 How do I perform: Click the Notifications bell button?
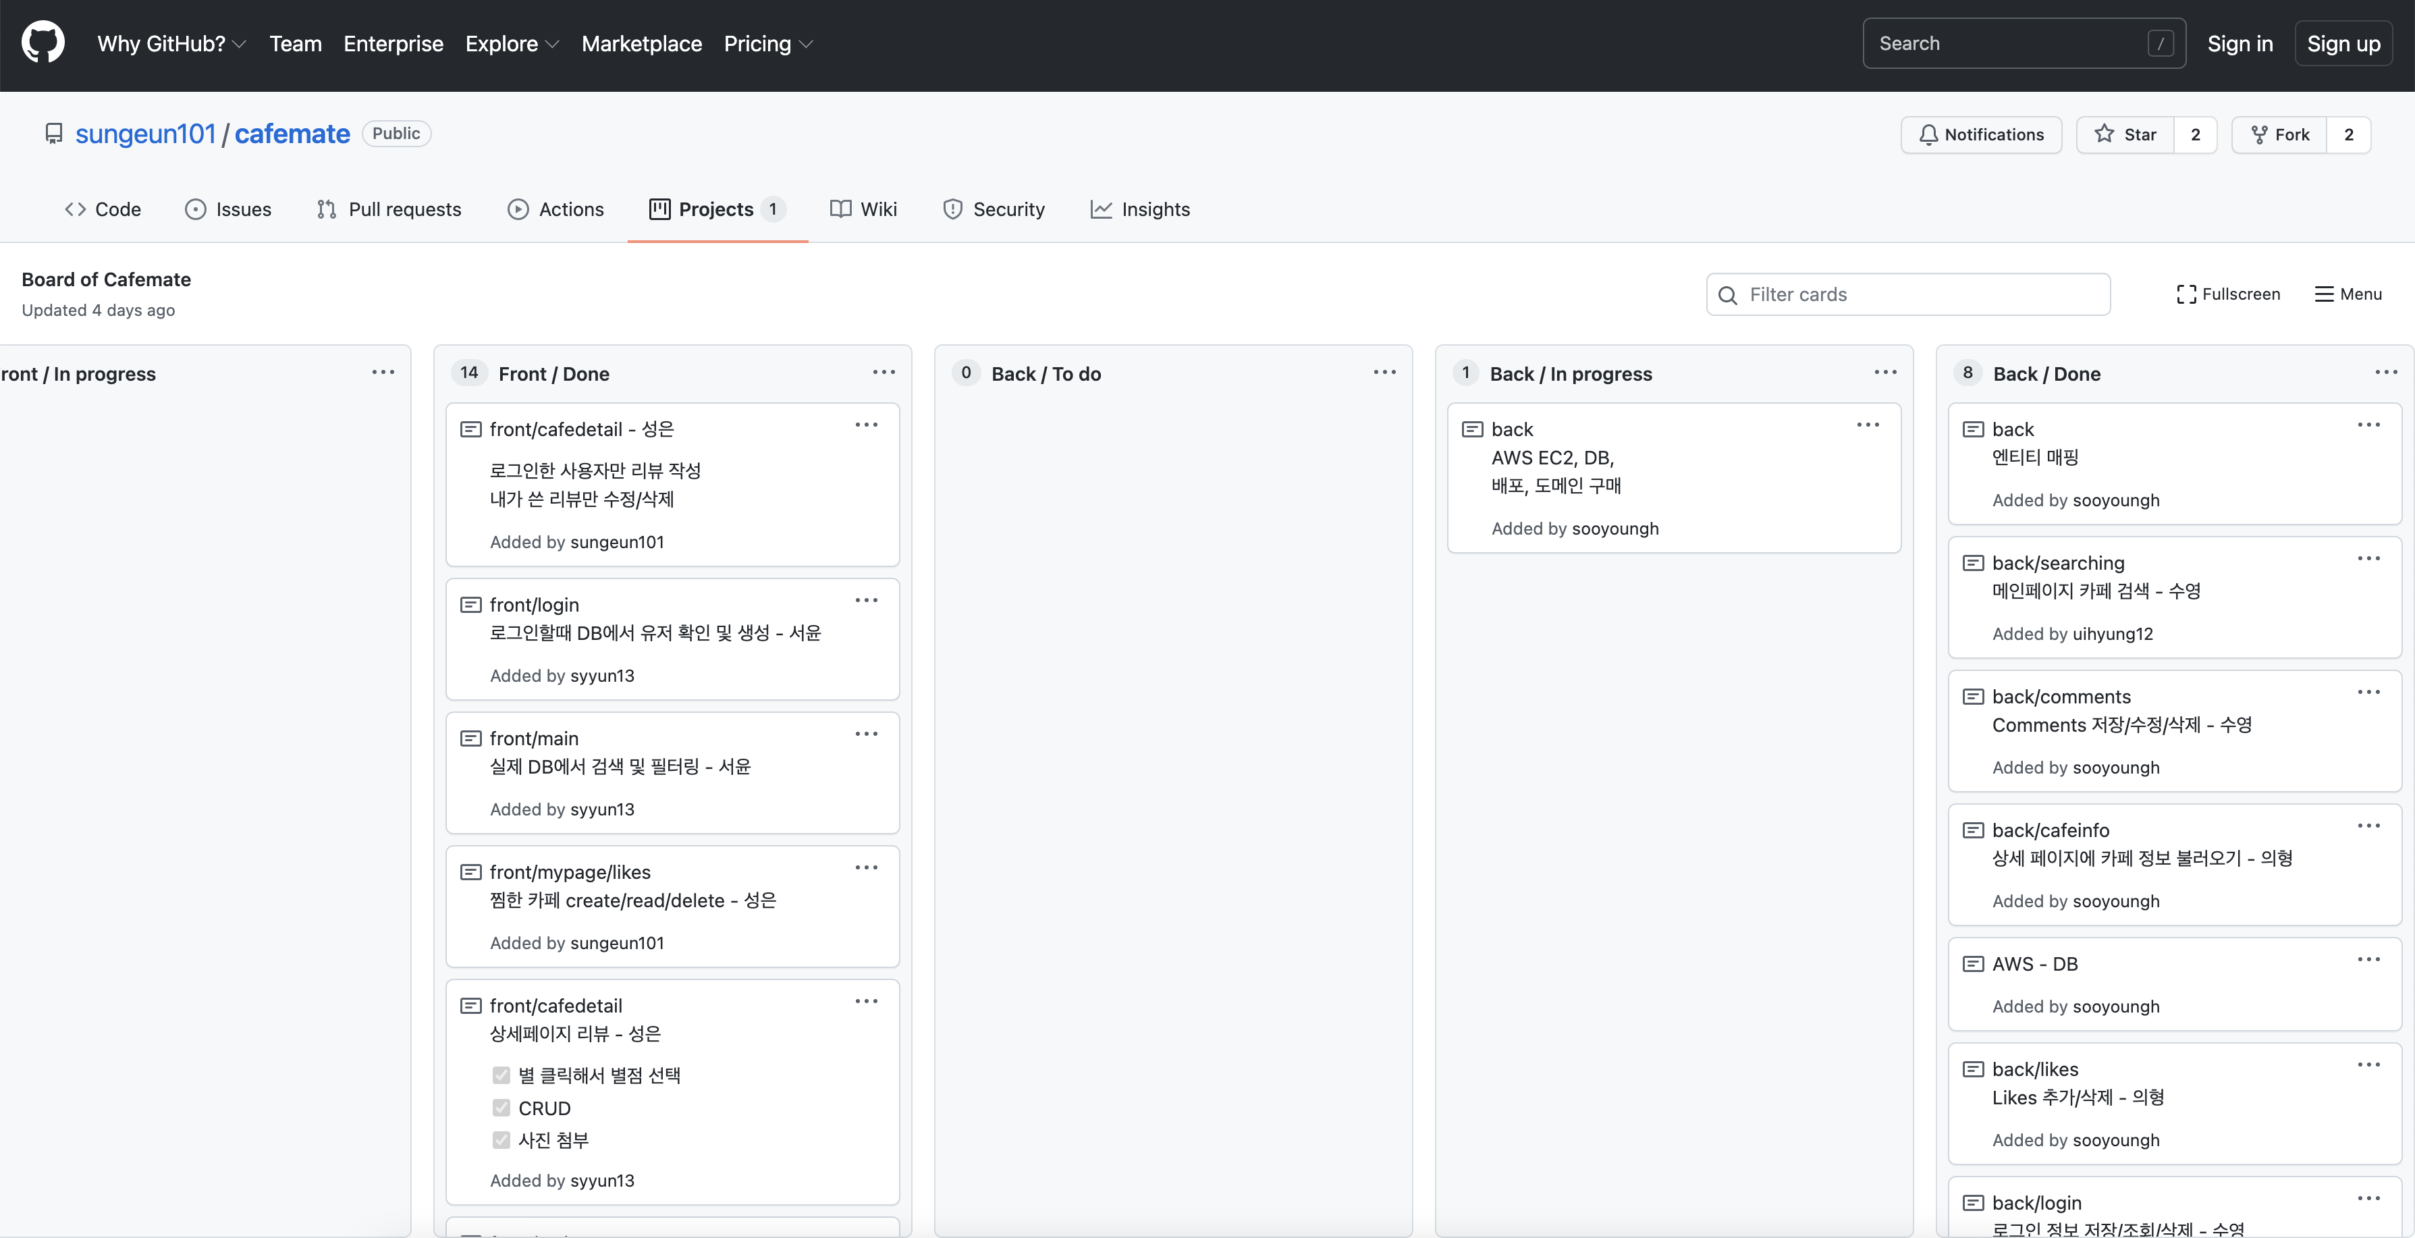click(x=1980, y=134)
